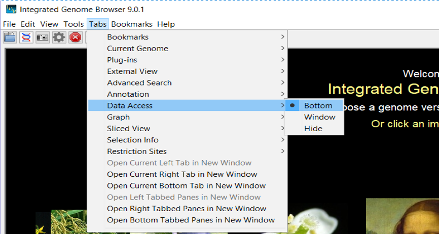
Task: Select highlighted Data Access menu entry
Action: pos(187,105)
